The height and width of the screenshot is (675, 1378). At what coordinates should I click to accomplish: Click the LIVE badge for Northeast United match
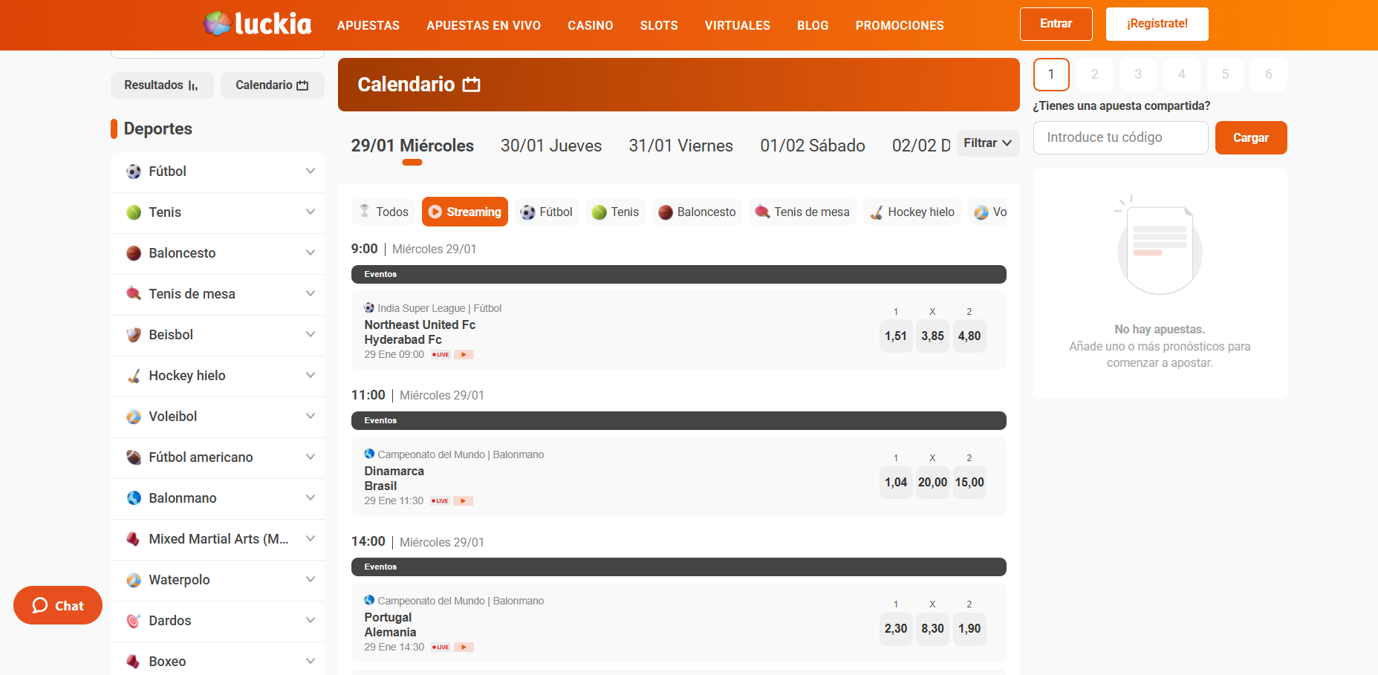tap(441, 355)
